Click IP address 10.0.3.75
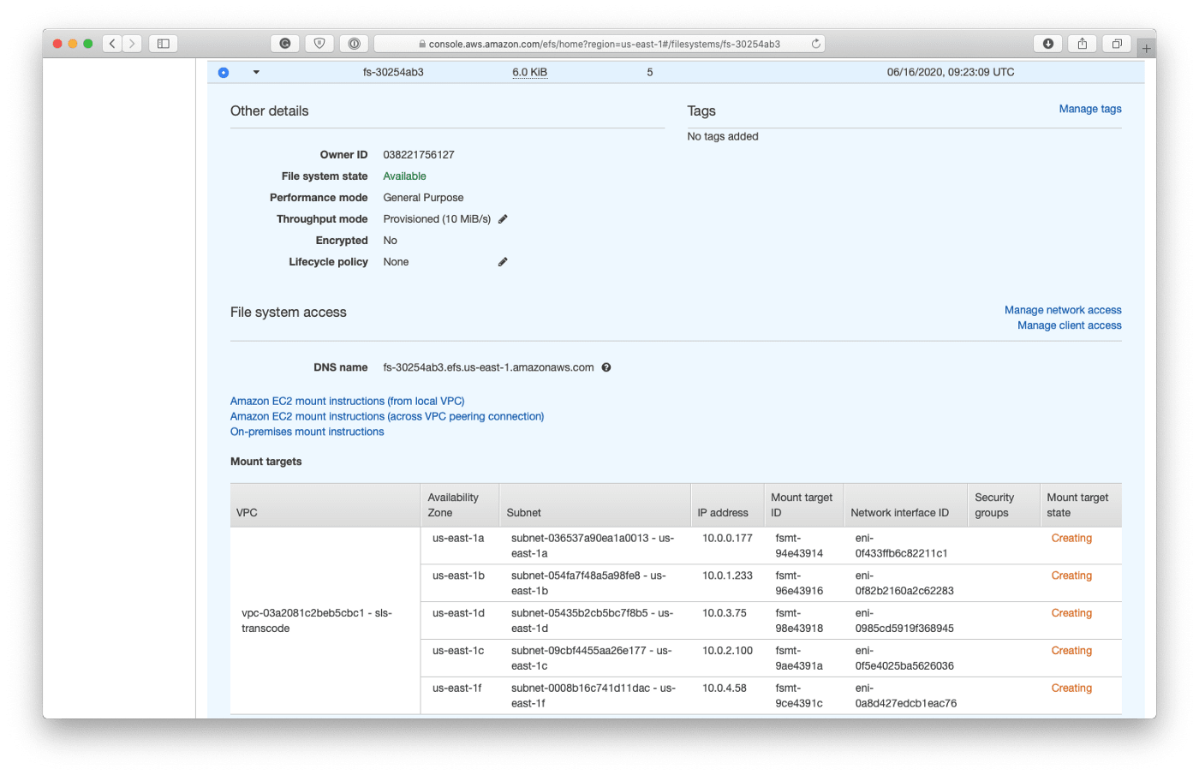This screenshot has height=775, width=1199. pyautogui.click(x=725, y=614)
